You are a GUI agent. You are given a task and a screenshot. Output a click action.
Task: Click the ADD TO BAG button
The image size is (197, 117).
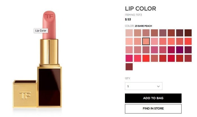[153, 98]
